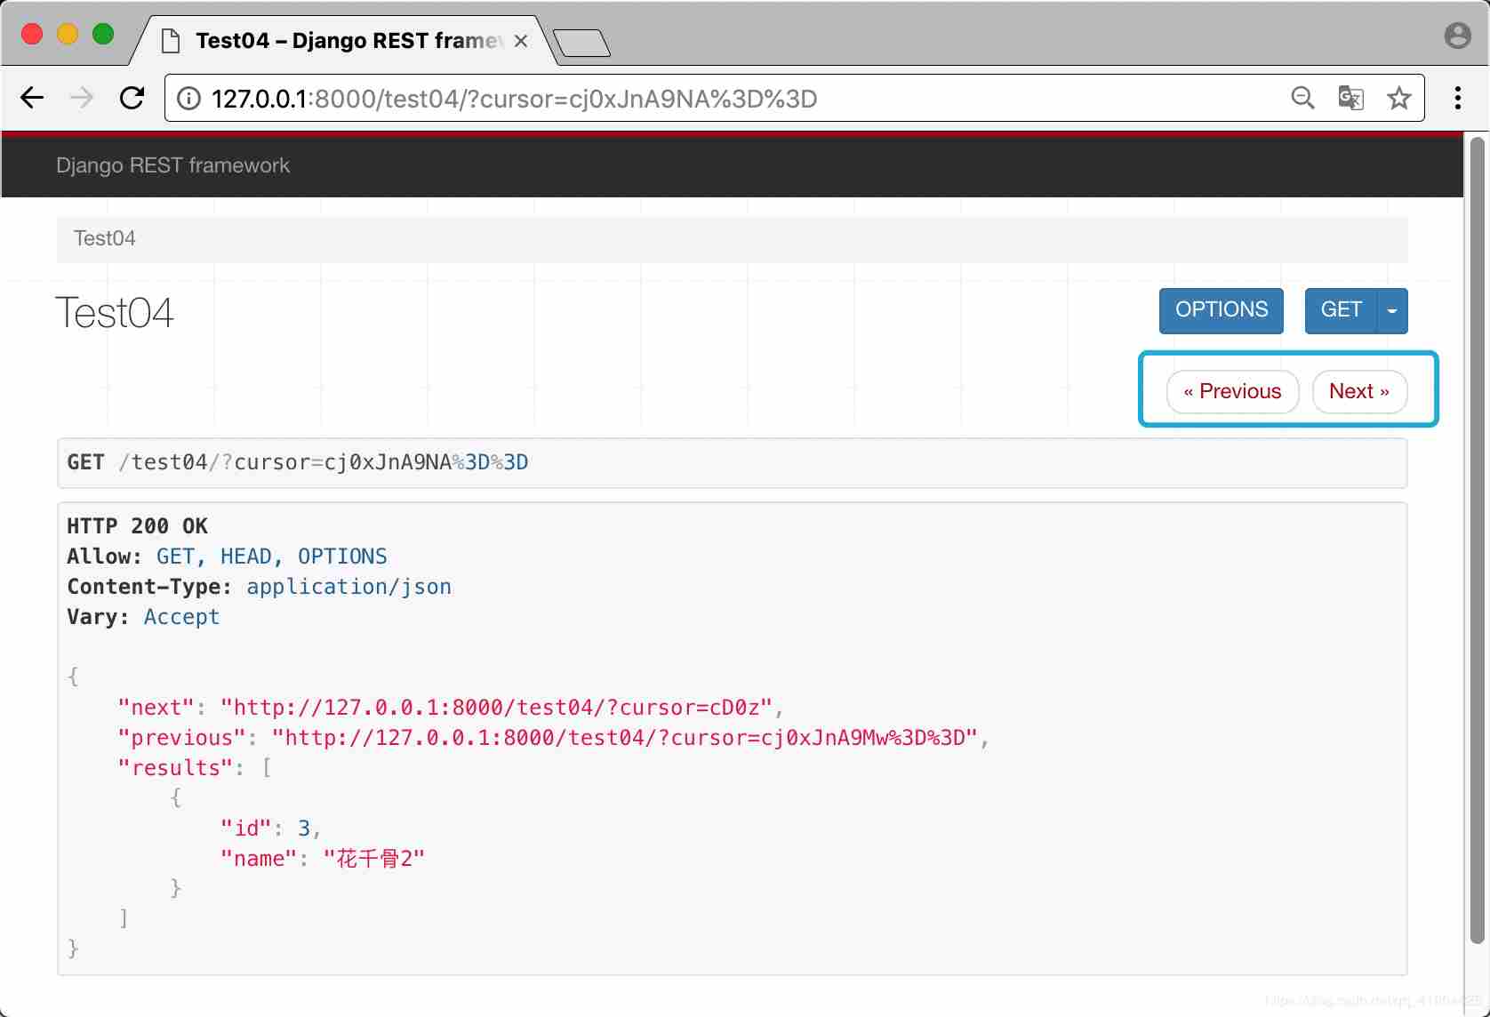Reload the page with the refresh icon
Screen dimensions: 1490x1017
tap(132, 98)
